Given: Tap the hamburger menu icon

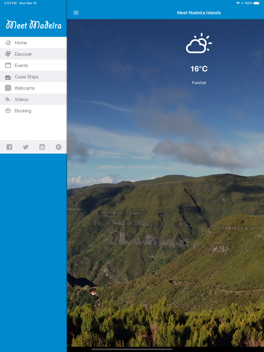Looking at the screenshot, I should (x=76, y=13).
